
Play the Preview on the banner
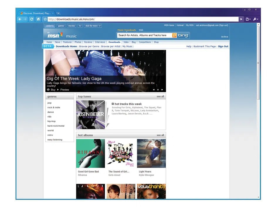pyautogui.click(x=63, y=90)
